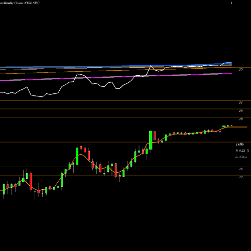Click the 25 price axis label
Image resolution: width=251 pixels, height=251 pixels.
tap(240, 70)
